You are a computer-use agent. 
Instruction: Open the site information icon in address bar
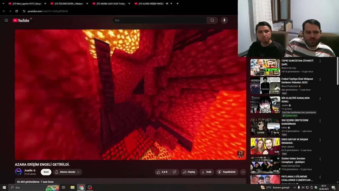pos(24,11)
